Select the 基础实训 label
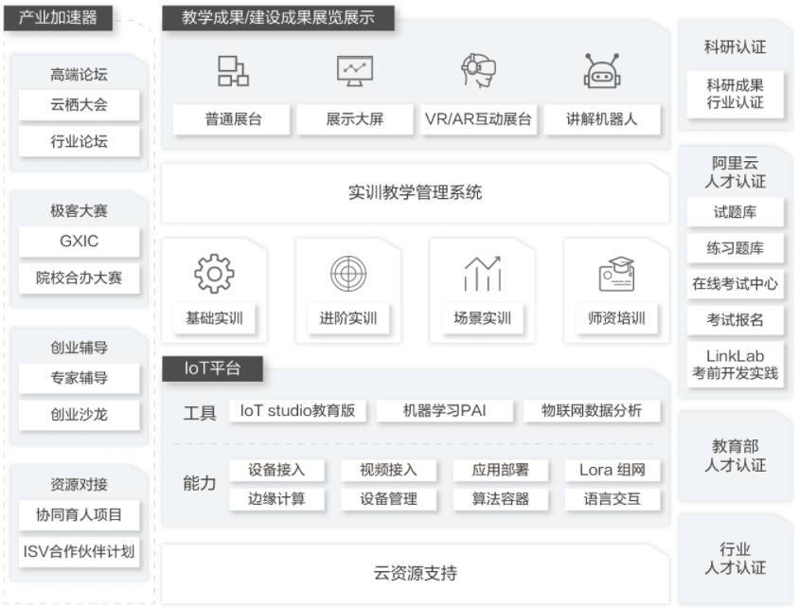 (214, 318)
